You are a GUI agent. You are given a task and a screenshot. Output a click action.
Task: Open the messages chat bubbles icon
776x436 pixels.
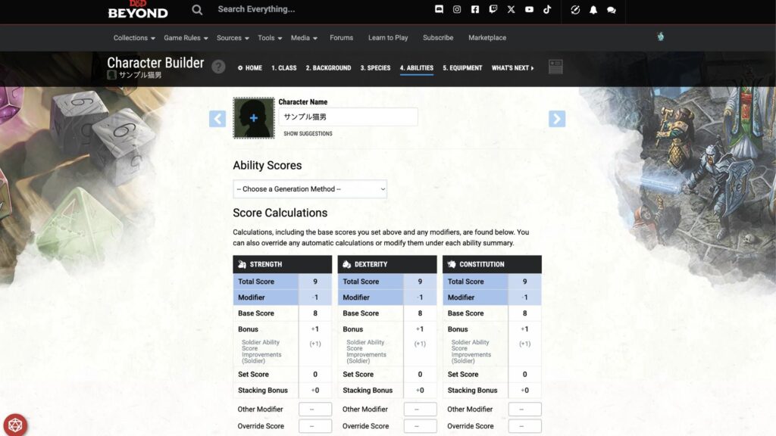612,10
